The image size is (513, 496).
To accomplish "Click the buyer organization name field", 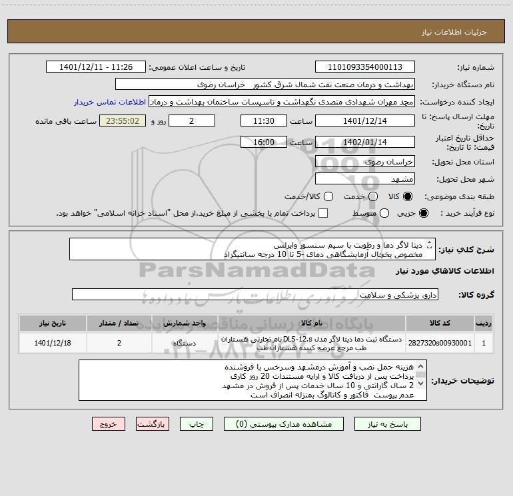I will [265, 85].
